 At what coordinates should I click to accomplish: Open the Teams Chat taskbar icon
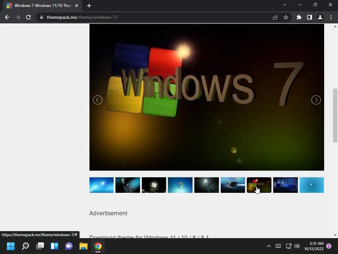point(69,246)
